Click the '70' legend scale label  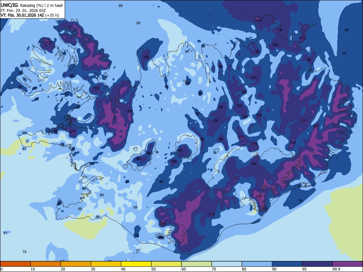pyautogui.click(x=214, y=269)
